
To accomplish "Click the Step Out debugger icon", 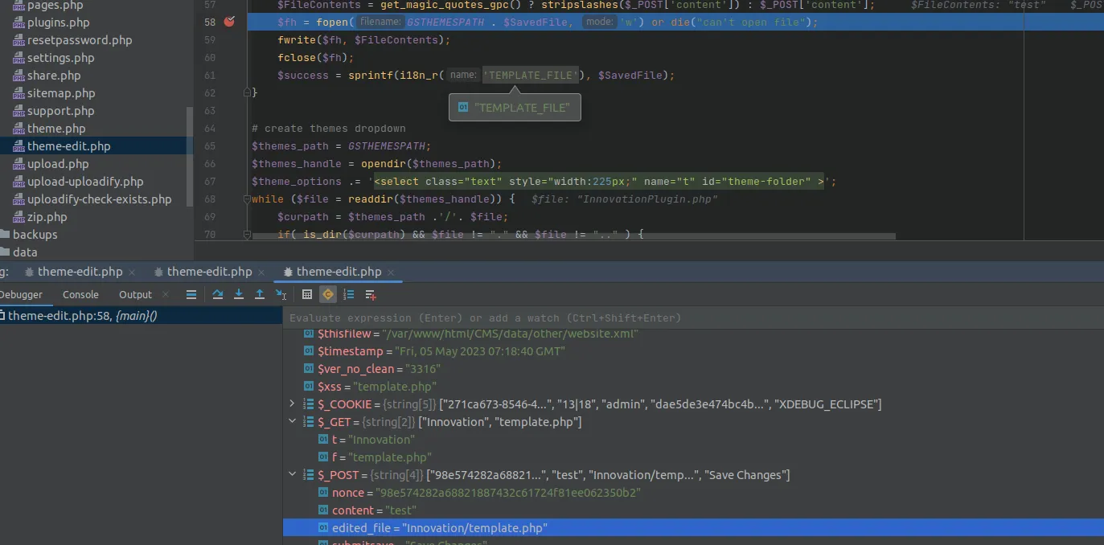I will tap(259, 294).
